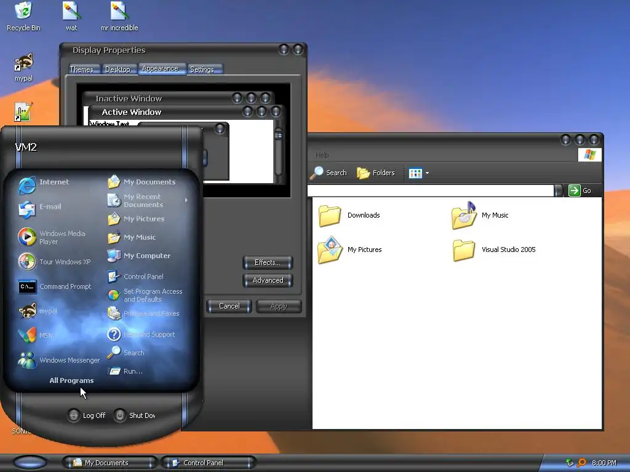This screenshot has width=630, height=472.
Task: Select the Visual Studio 2005 folder
Action: 493,250
